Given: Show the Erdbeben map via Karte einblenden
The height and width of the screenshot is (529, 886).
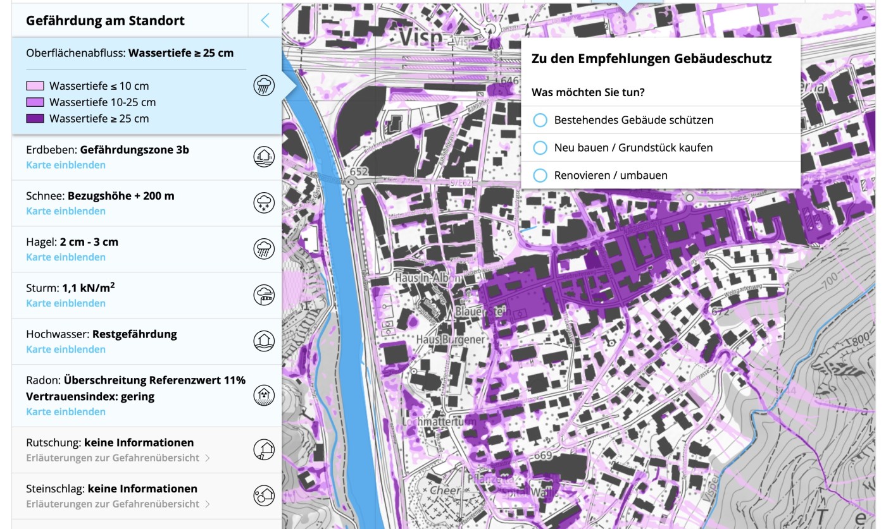Looking at the screenshot, I should (66, 165).
